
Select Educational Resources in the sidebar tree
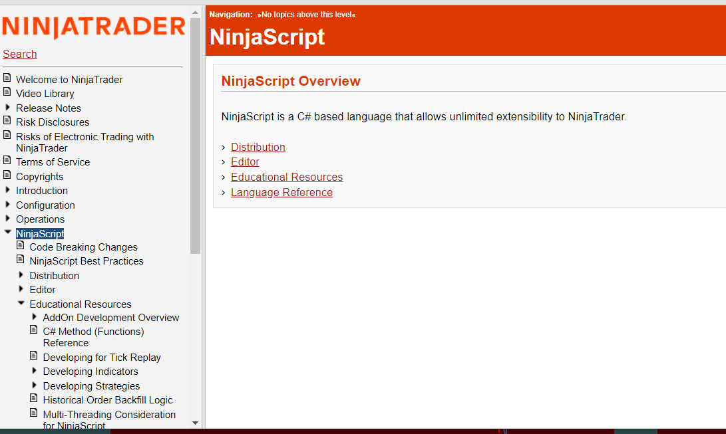(x=81, y=304)
